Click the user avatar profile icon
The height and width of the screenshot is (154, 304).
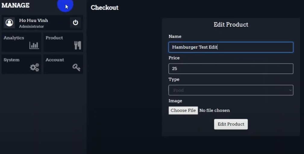[9, 23]
